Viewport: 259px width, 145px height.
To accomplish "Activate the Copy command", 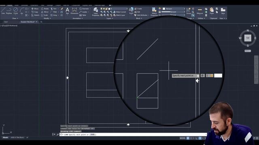I will pos(35,12).
